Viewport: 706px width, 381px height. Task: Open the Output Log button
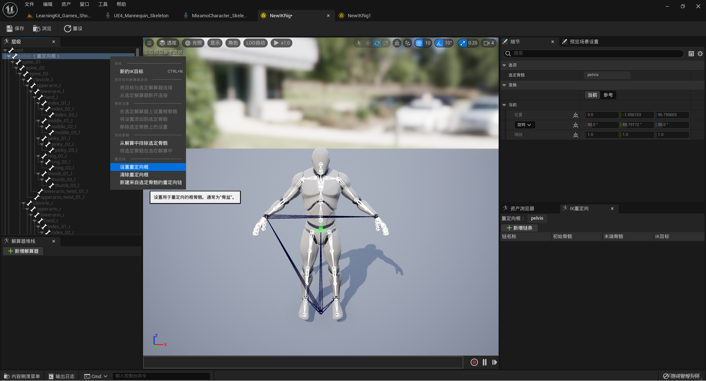point(61,376)
